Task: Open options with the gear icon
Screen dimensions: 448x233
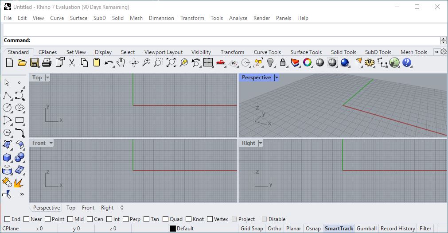Action: pyautogui.click(x=370, y=62)
